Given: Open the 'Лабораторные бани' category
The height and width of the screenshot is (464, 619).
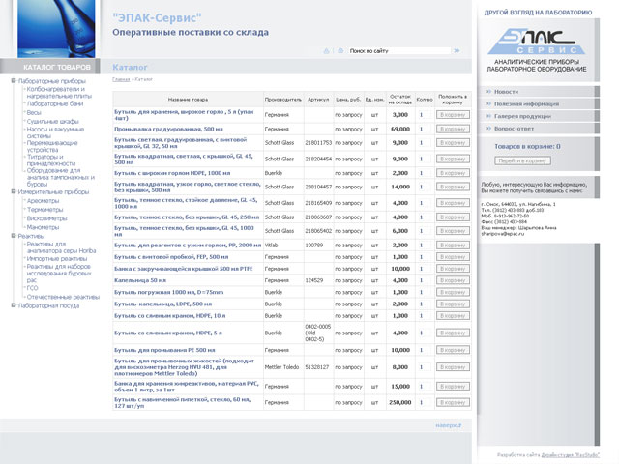Looking at the screenshot, I should (x=55, y=103).
